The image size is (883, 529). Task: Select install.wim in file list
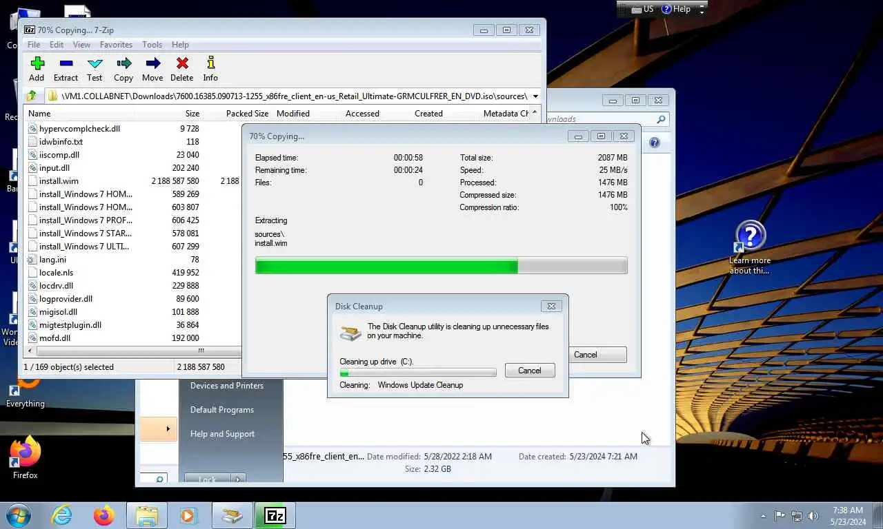59,181
